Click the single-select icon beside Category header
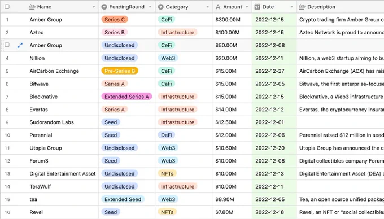 tap(160, 7)
